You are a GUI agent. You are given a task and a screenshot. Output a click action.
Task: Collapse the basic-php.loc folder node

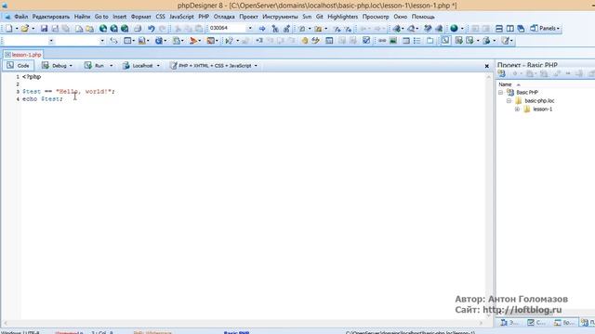509,101
